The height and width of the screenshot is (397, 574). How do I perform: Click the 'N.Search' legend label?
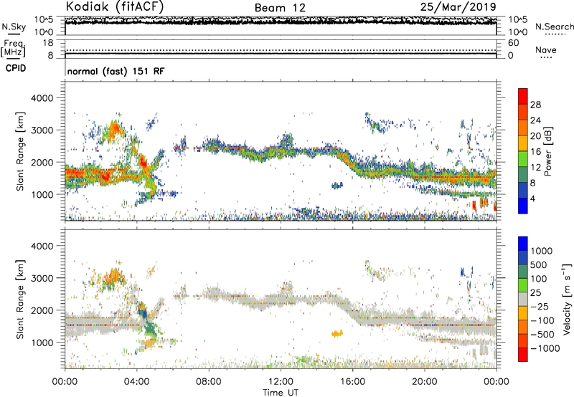(554, 27)
